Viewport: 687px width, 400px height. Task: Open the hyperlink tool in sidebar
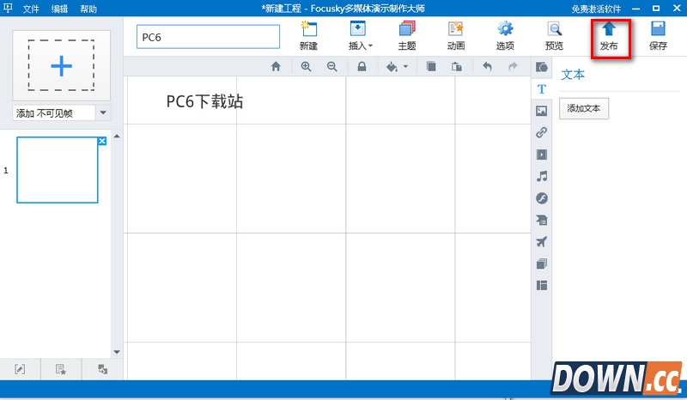tap(542, 132)
